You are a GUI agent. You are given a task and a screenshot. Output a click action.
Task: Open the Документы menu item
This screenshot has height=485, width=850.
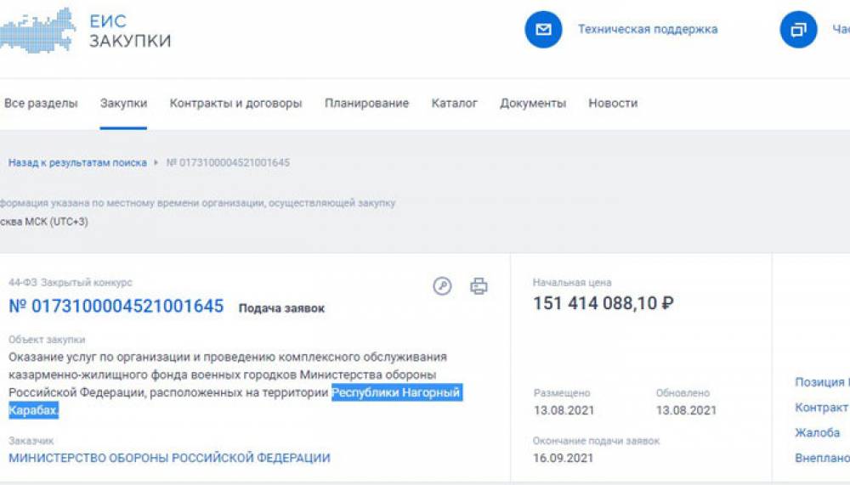[x=533, y=104]
